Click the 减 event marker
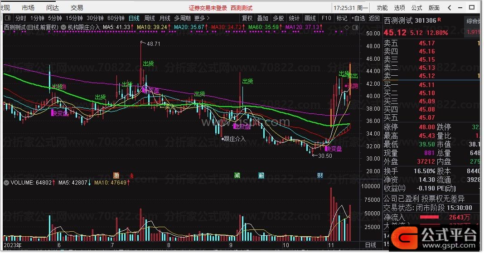Viewport: 484px width, 253px height. (x=237, y=175)
